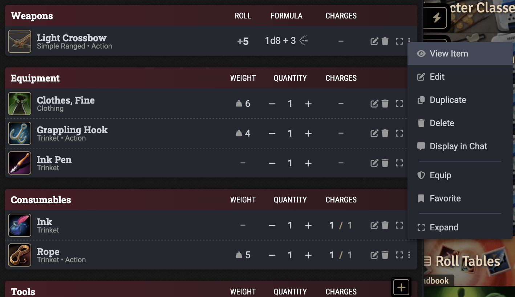Click the edit icon on the Ink row

pos(374,225)
